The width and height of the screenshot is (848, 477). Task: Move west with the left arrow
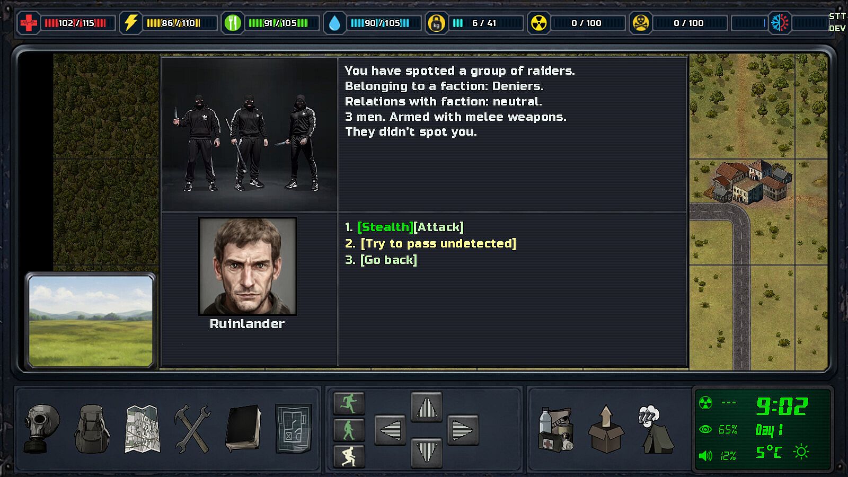click(x=391, y=430)
